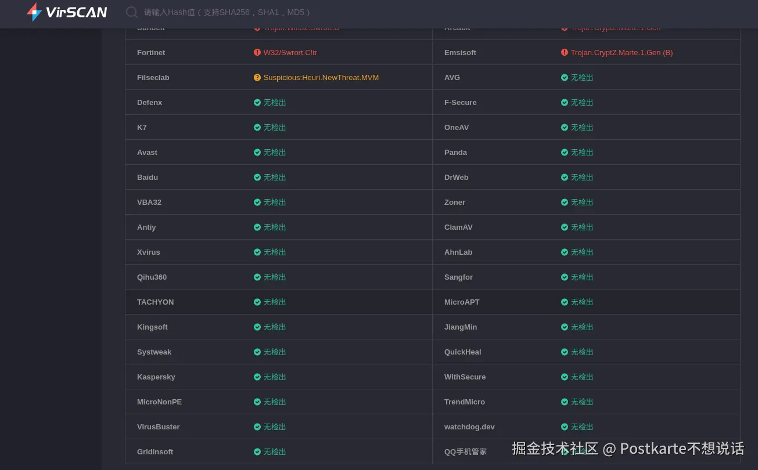Click the Kaspersky engine name
Image resolution: width=758 pixels, height=470 pixels.
[x=156, y=377]
